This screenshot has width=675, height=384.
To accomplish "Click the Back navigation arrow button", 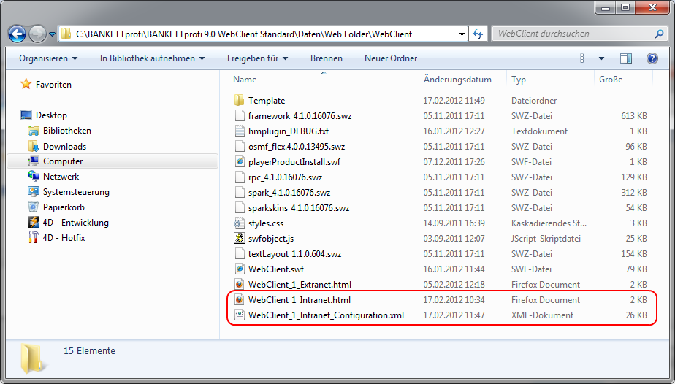I will [17, 34].
